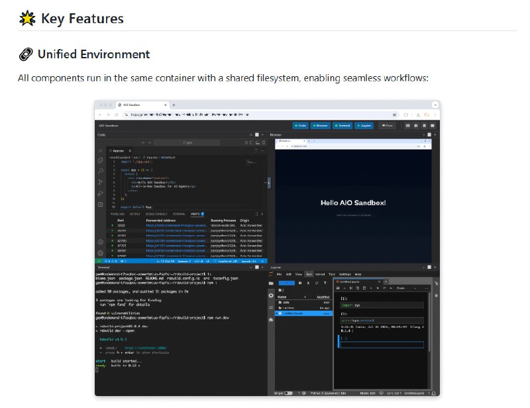
Task: Open the Extensions view icon
Action: tap(99, 202)
